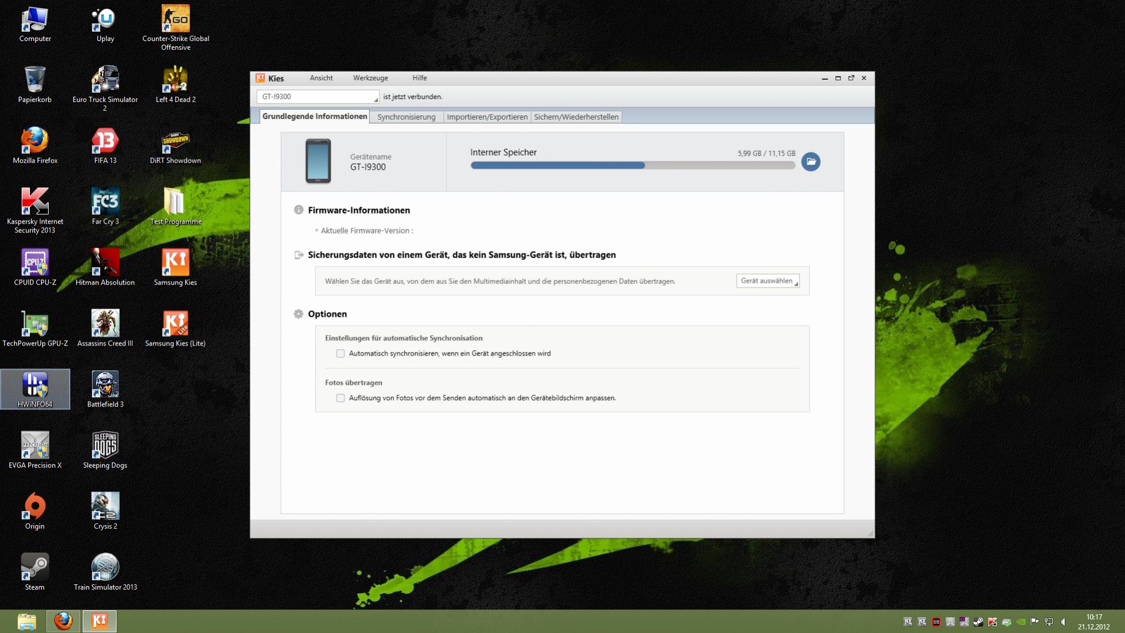Select the Hitman Absolution desktop icon
This screenshot has height=633, width=1125.
106,269
